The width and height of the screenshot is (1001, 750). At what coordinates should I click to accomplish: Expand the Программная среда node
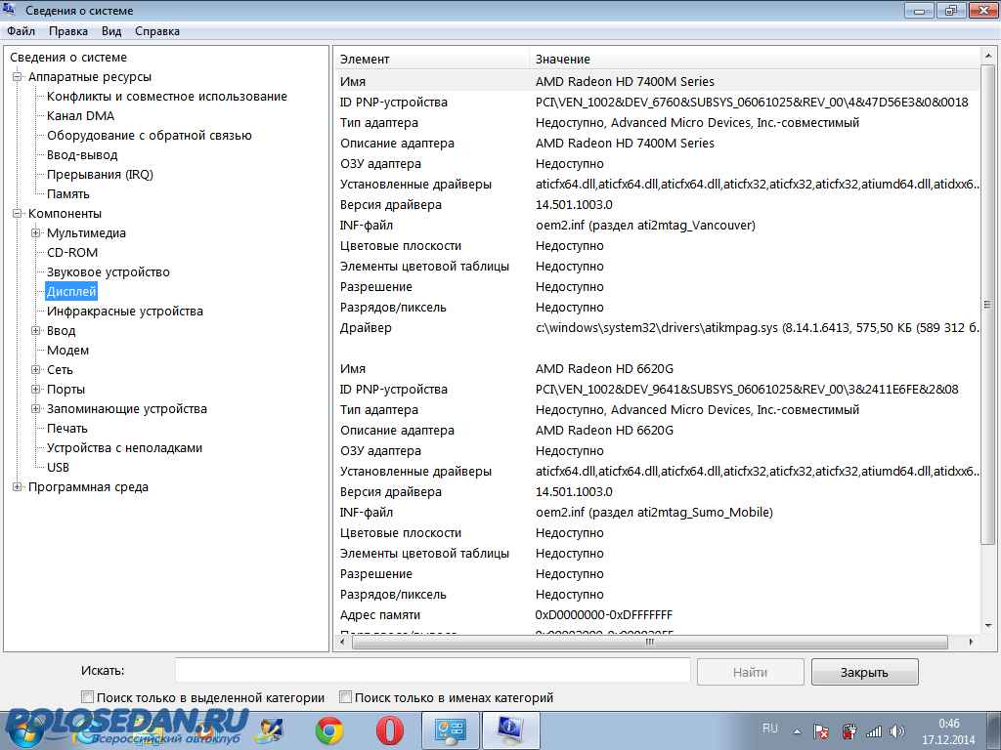17,487
